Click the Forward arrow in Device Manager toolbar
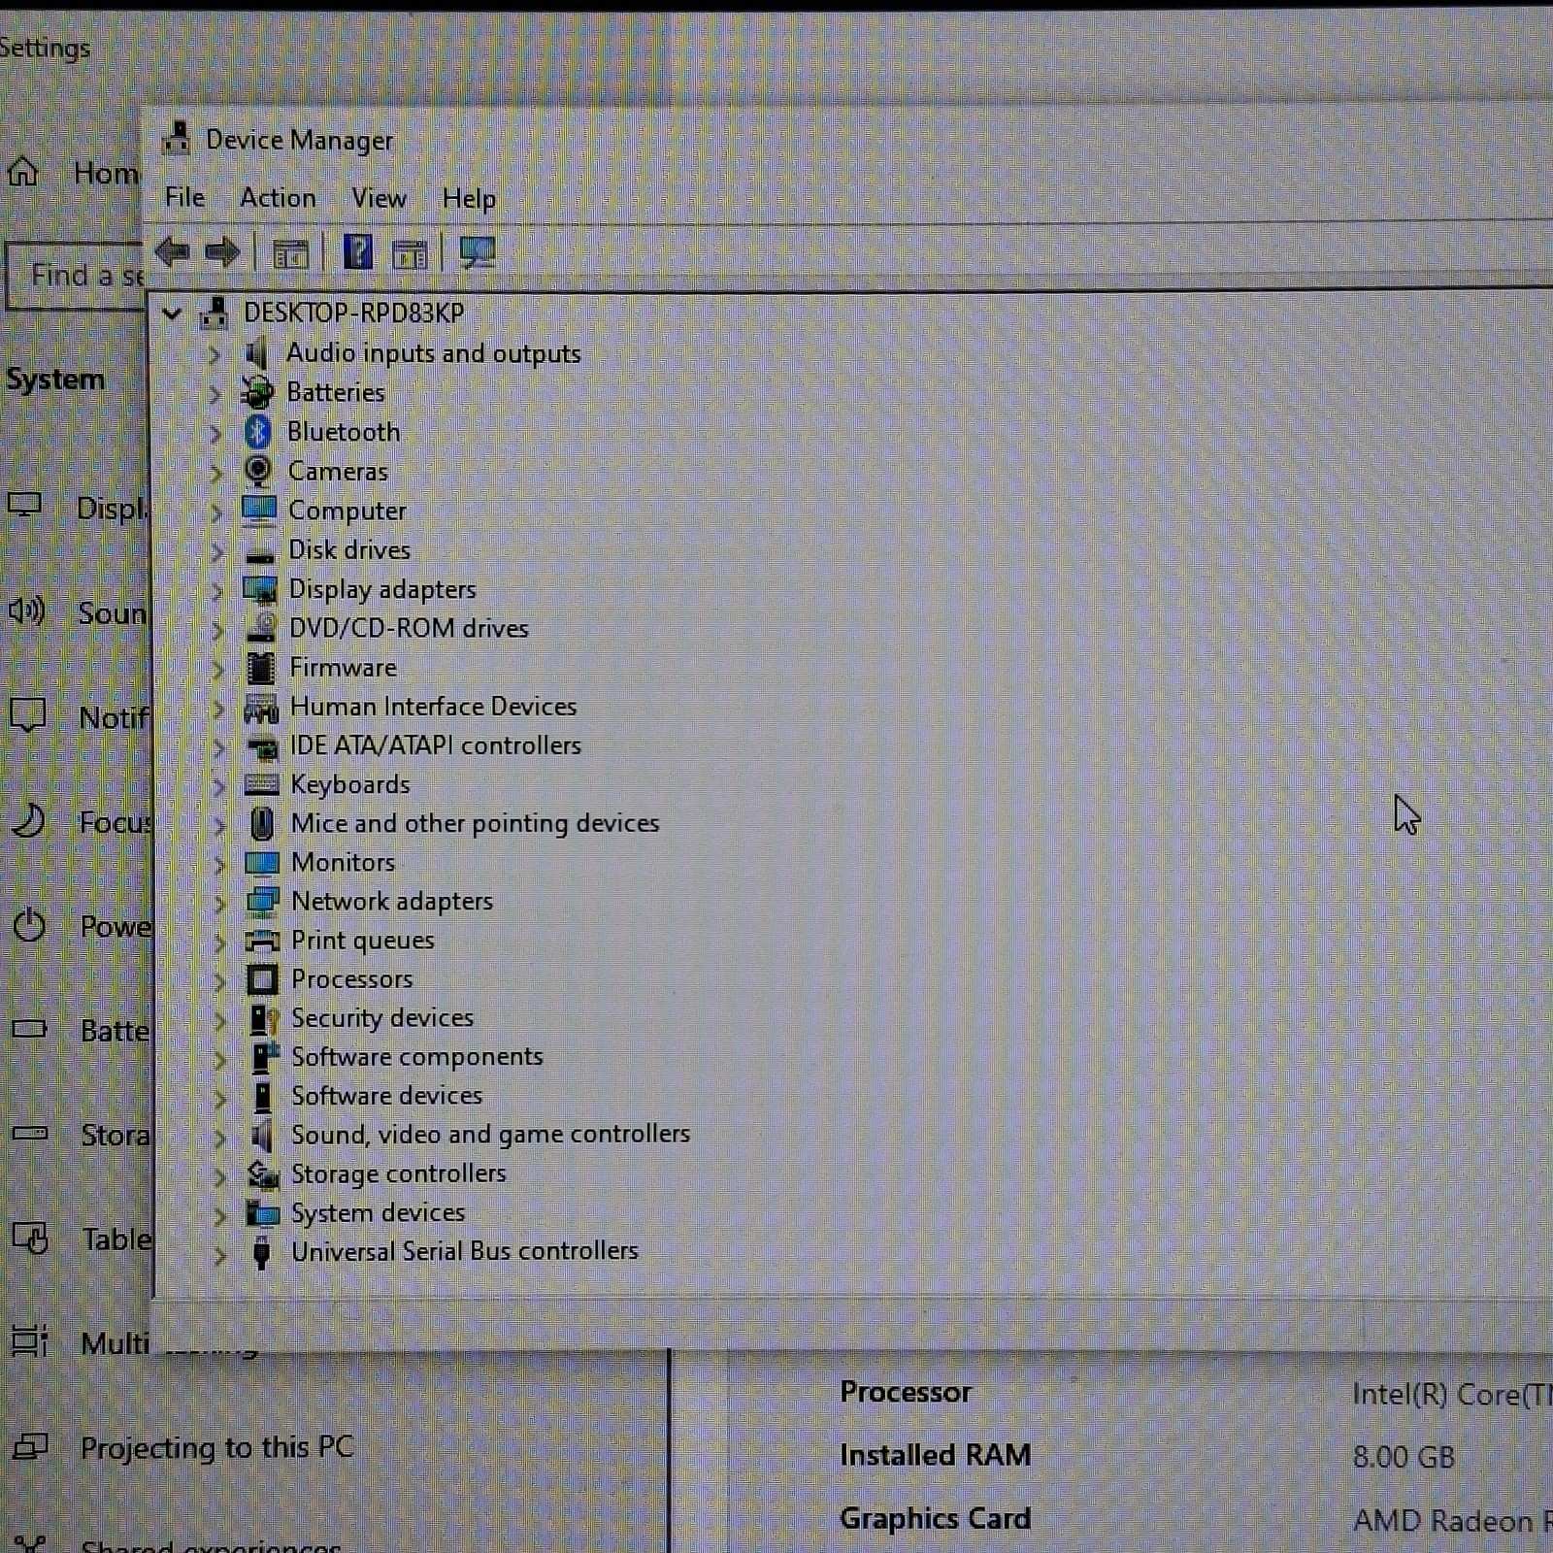 [x=222, y=252]
